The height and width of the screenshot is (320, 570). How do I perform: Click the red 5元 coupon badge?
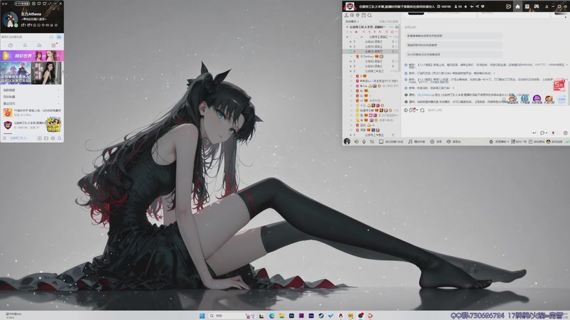coord(559,85)
